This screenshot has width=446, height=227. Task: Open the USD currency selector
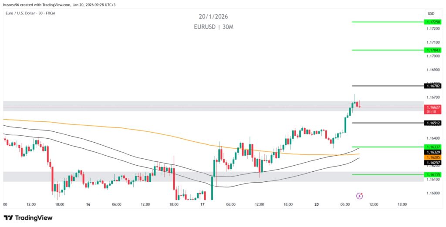click(x=431, y=13)
